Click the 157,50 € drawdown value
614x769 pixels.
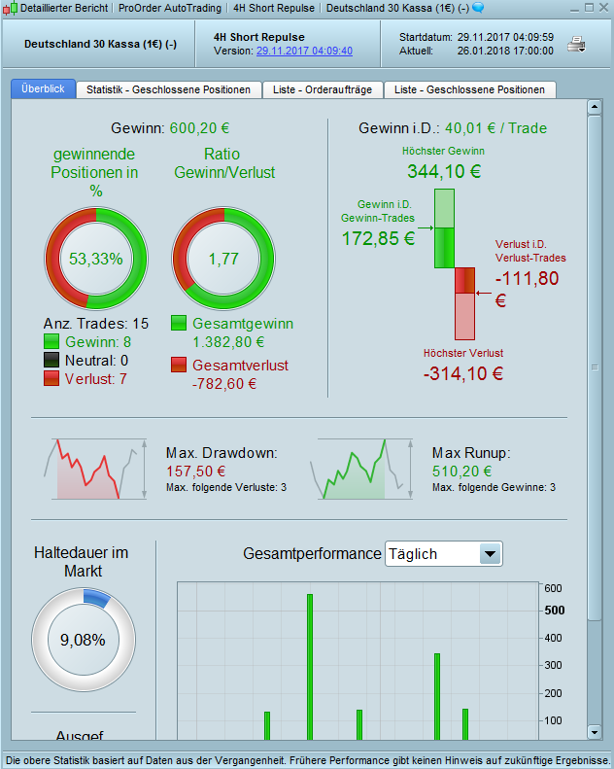tap(195, 472)
